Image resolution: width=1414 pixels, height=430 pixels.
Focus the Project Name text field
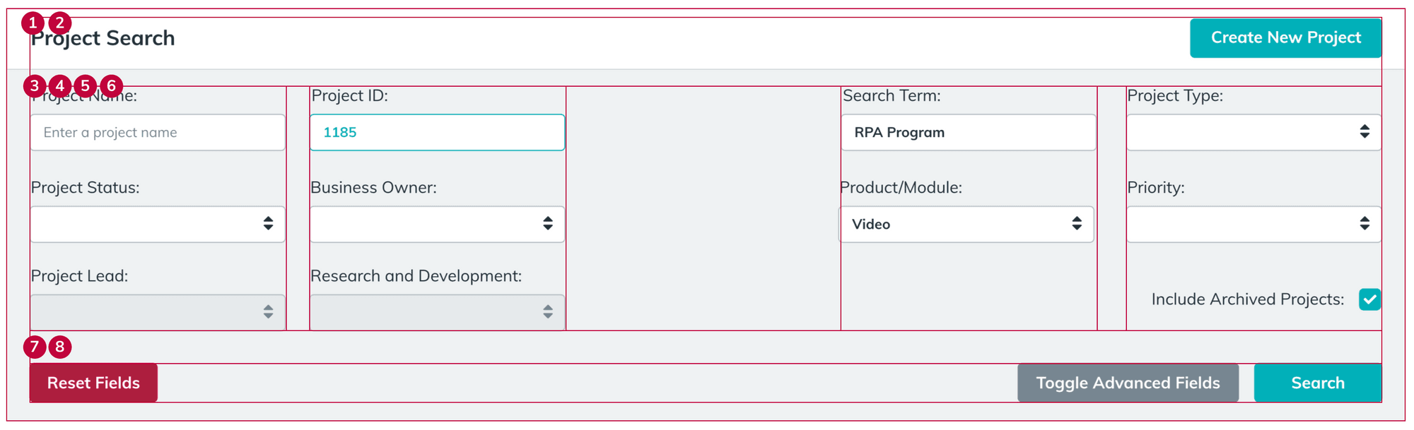pos(157,133)
